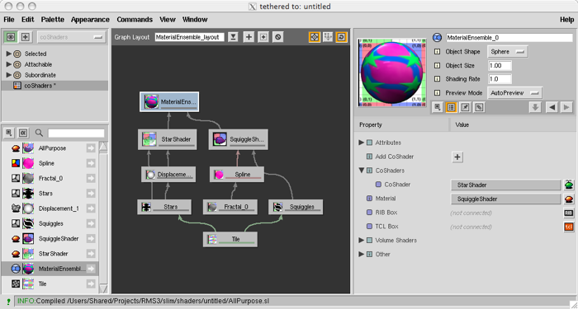Toggle the info icon beside Shading Rate
This screenshot has width=578, height=309.
click(x=437, y=79)
